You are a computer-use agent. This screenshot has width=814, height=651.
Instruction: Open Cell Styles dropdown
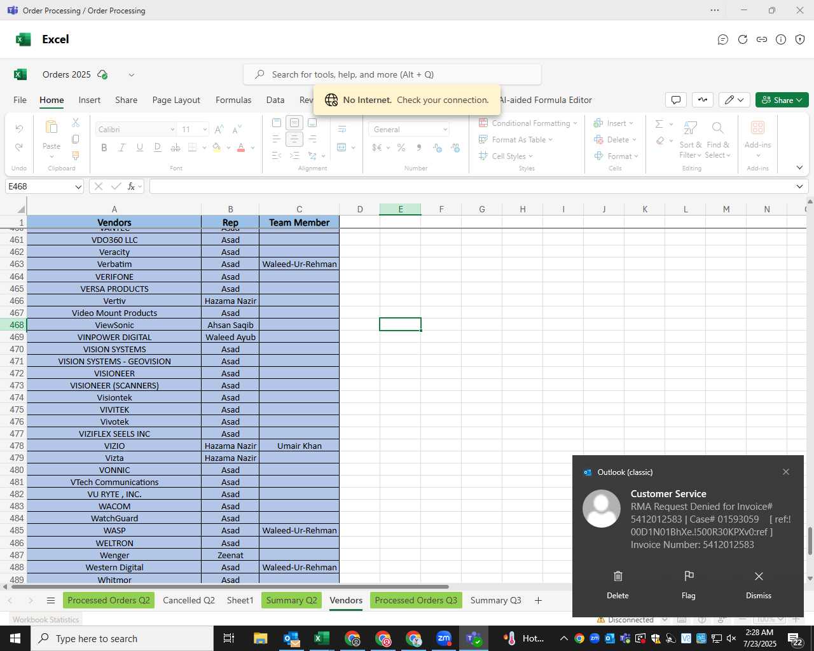[506, 156]
